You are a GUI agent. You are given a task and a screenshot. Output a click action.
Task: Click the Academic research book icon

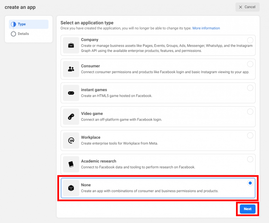coord(71,164)
